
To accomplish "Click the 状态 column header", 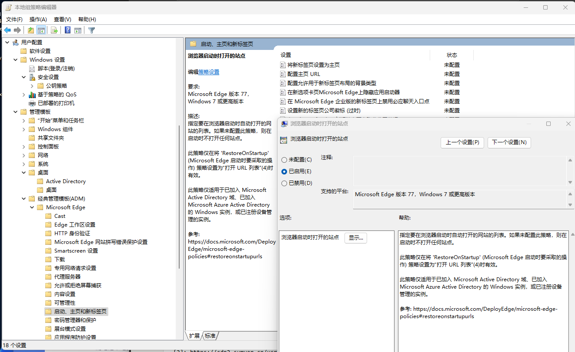I will [x=452, y=55].
